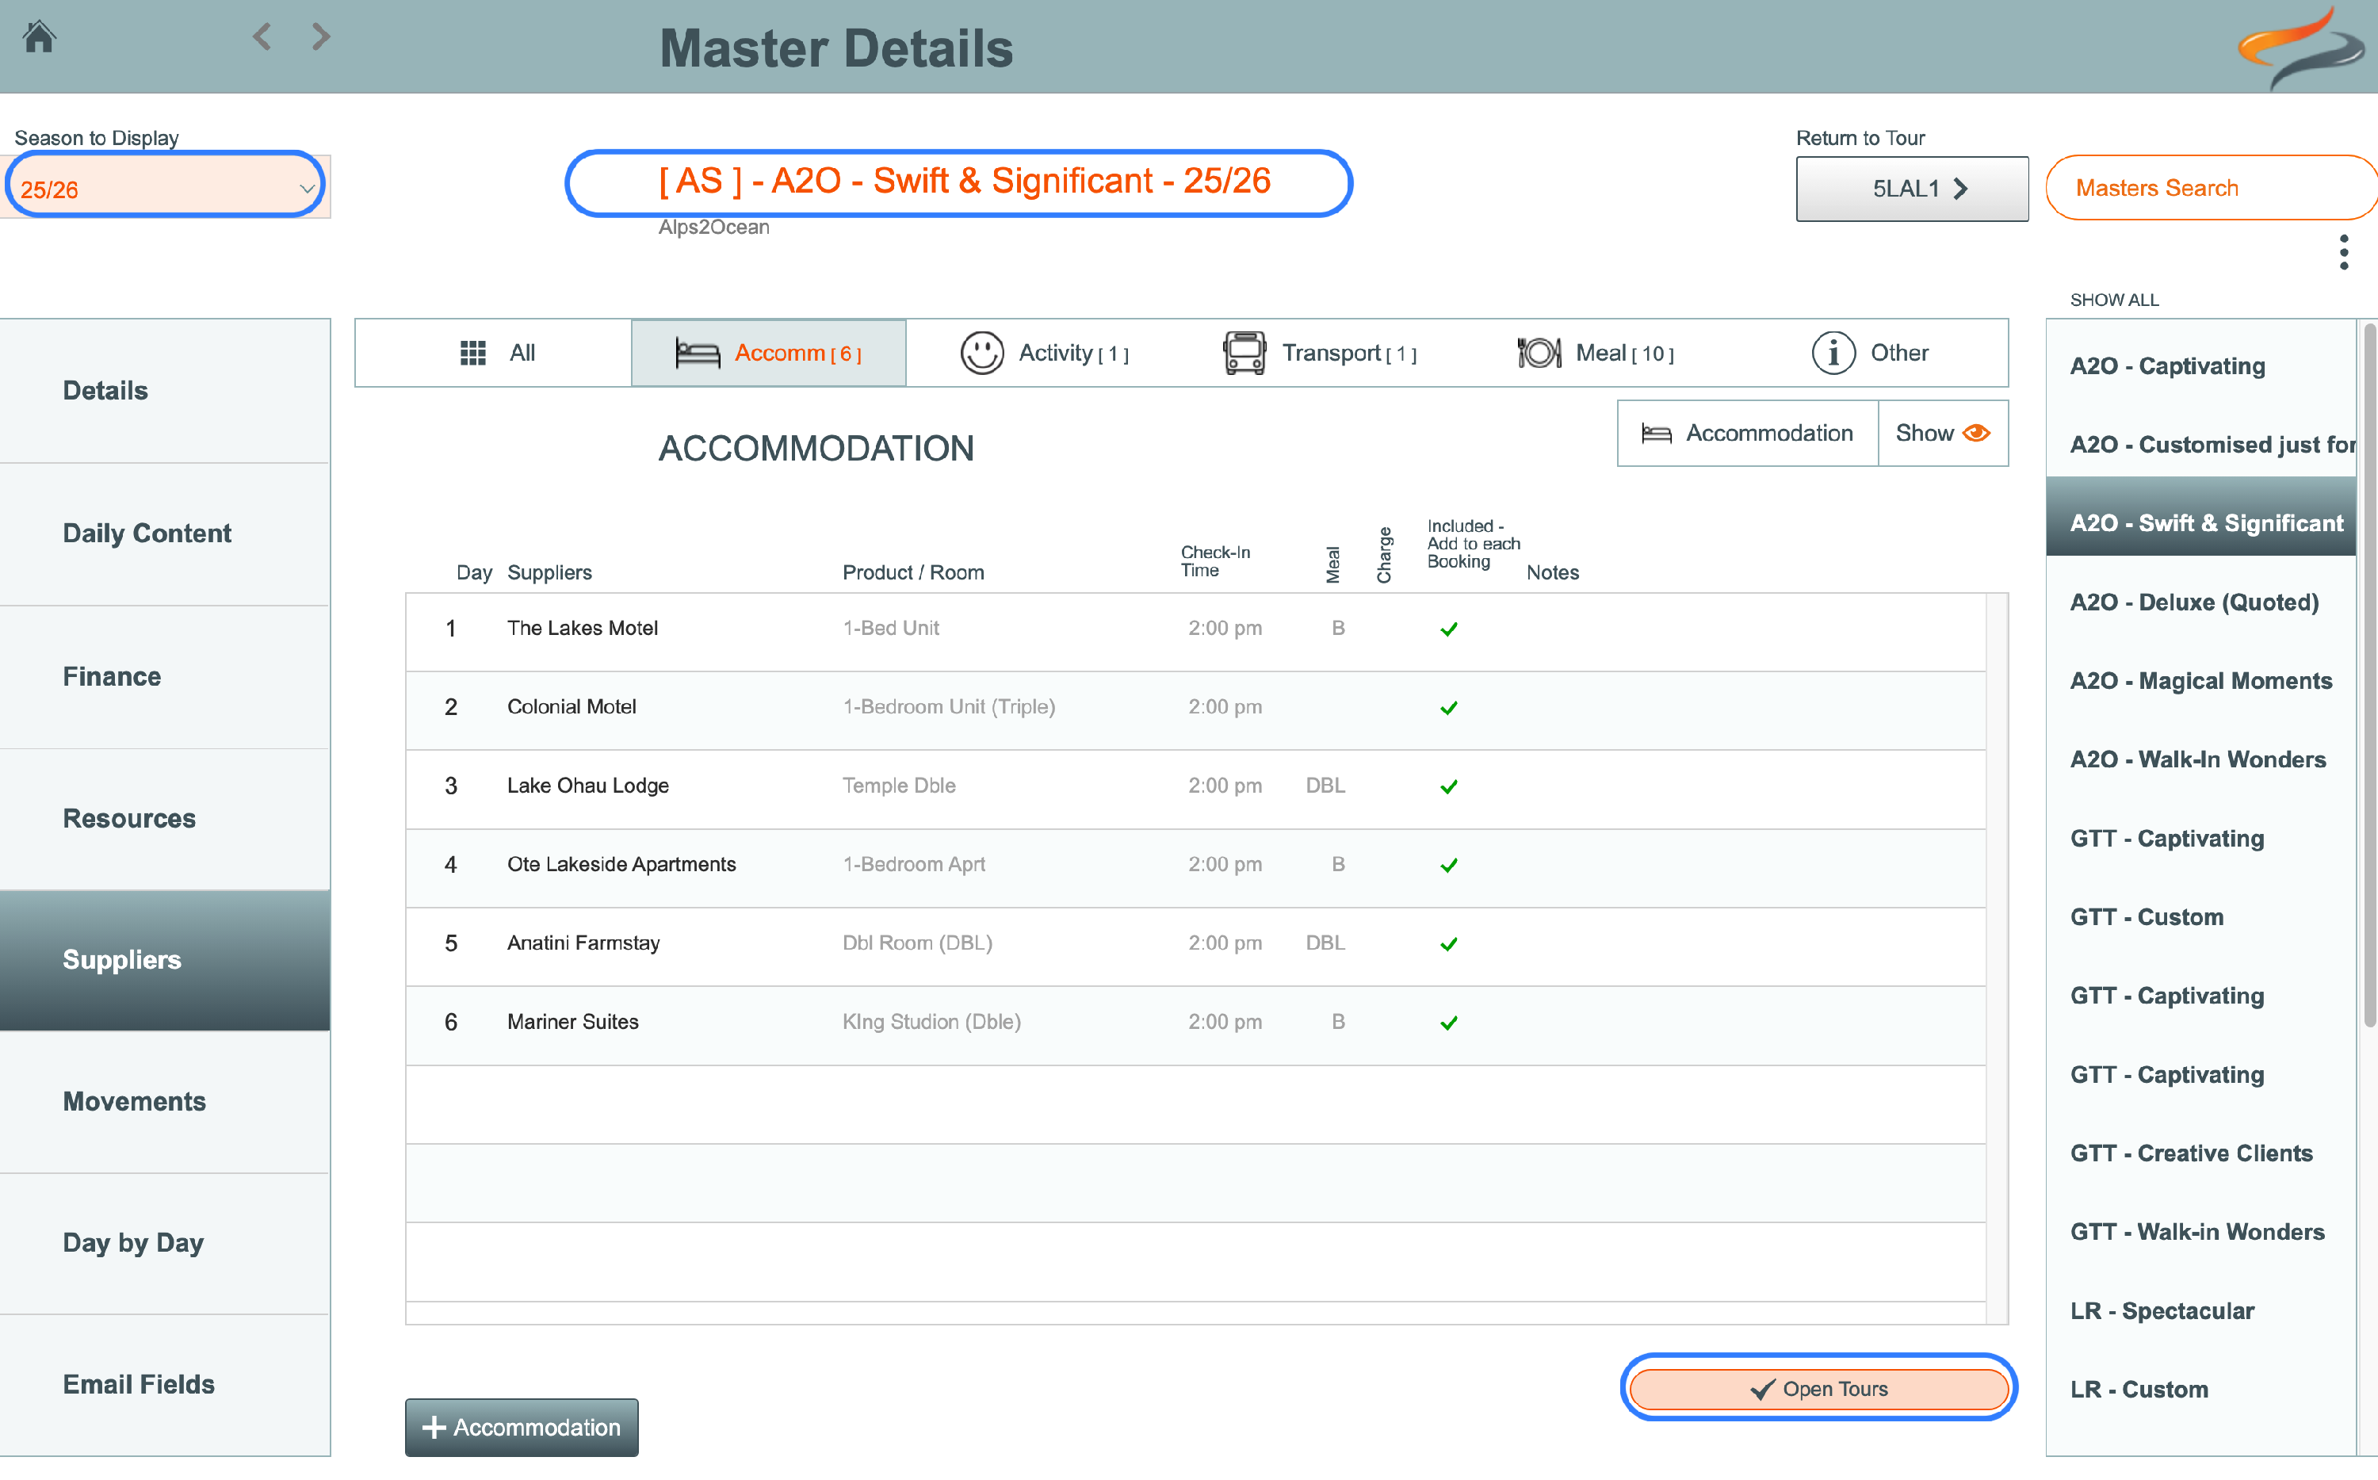Image resolution: width=2378 pixels, height=1480 pixels.
Task: Toggle the Show eye visibility button
Action: tap(1943, 433)
